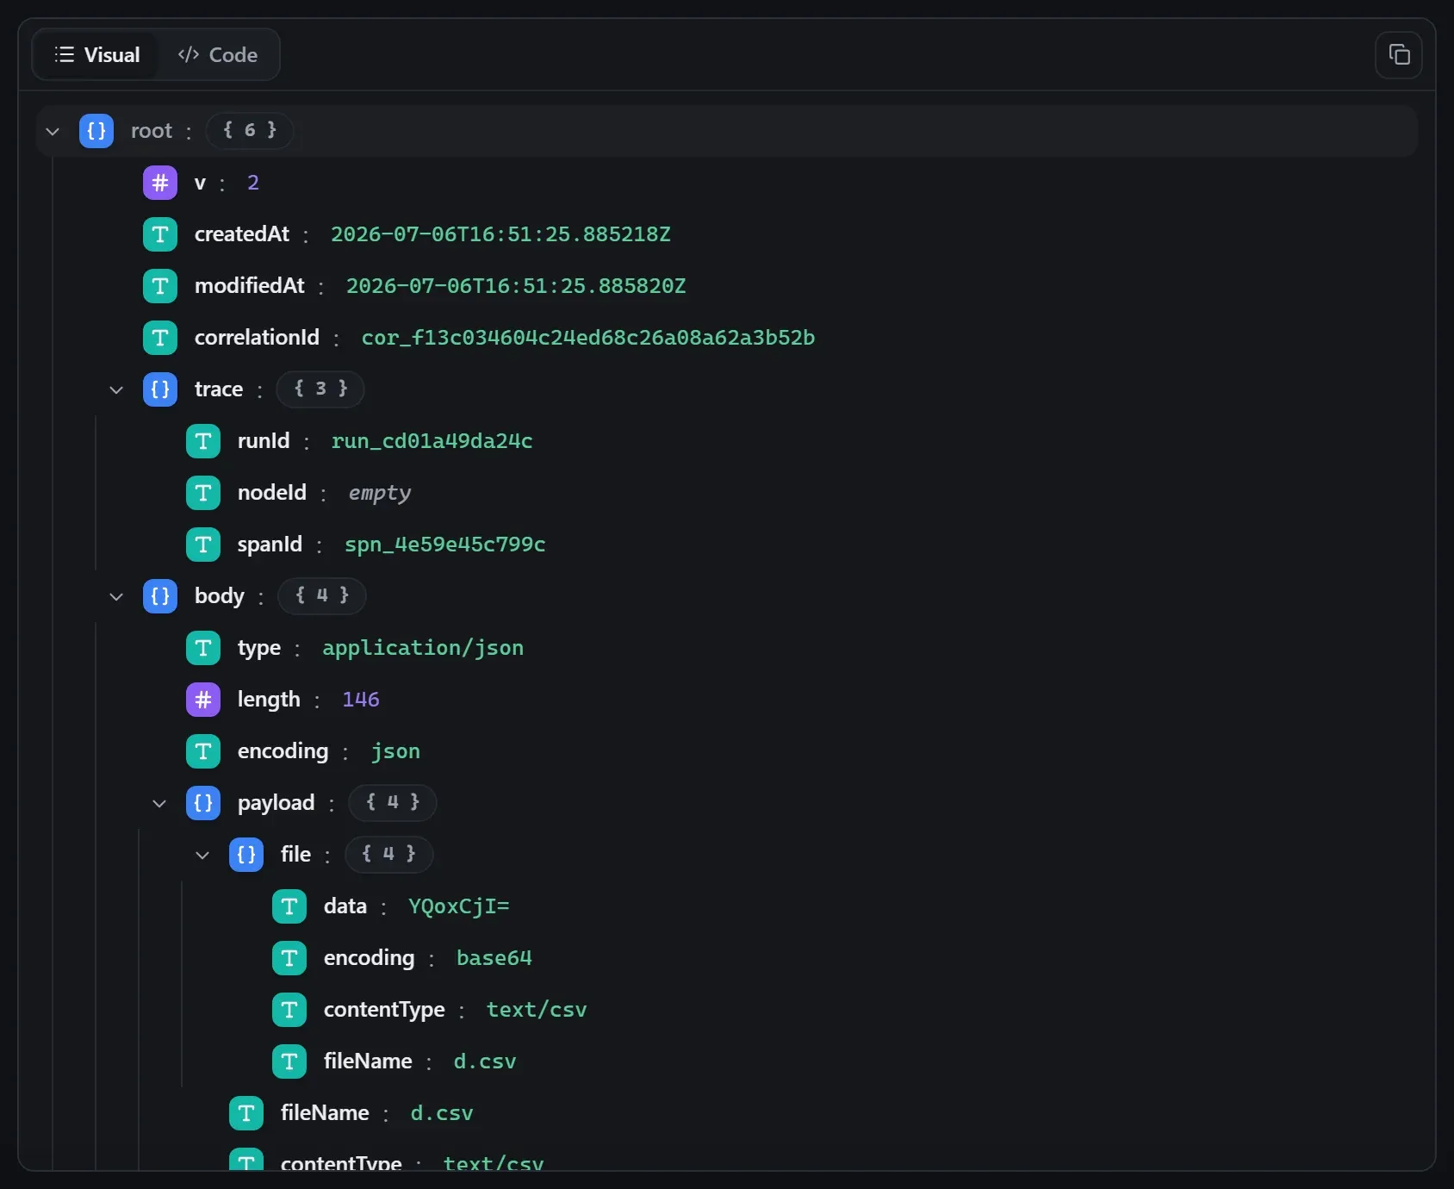The width and height of the screenshot is (1454, 1189).
Task: Click the data key label
Action: pos(345,906)
